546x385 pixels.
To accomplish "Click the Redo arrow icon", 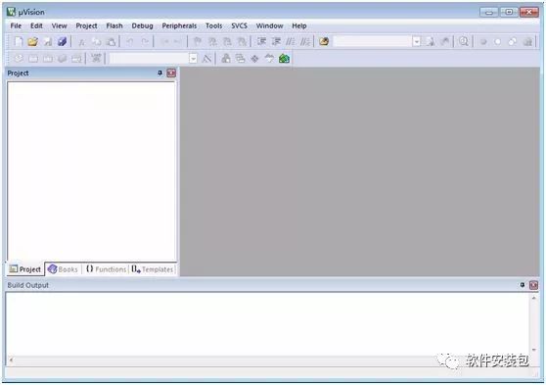I will 145,42.
